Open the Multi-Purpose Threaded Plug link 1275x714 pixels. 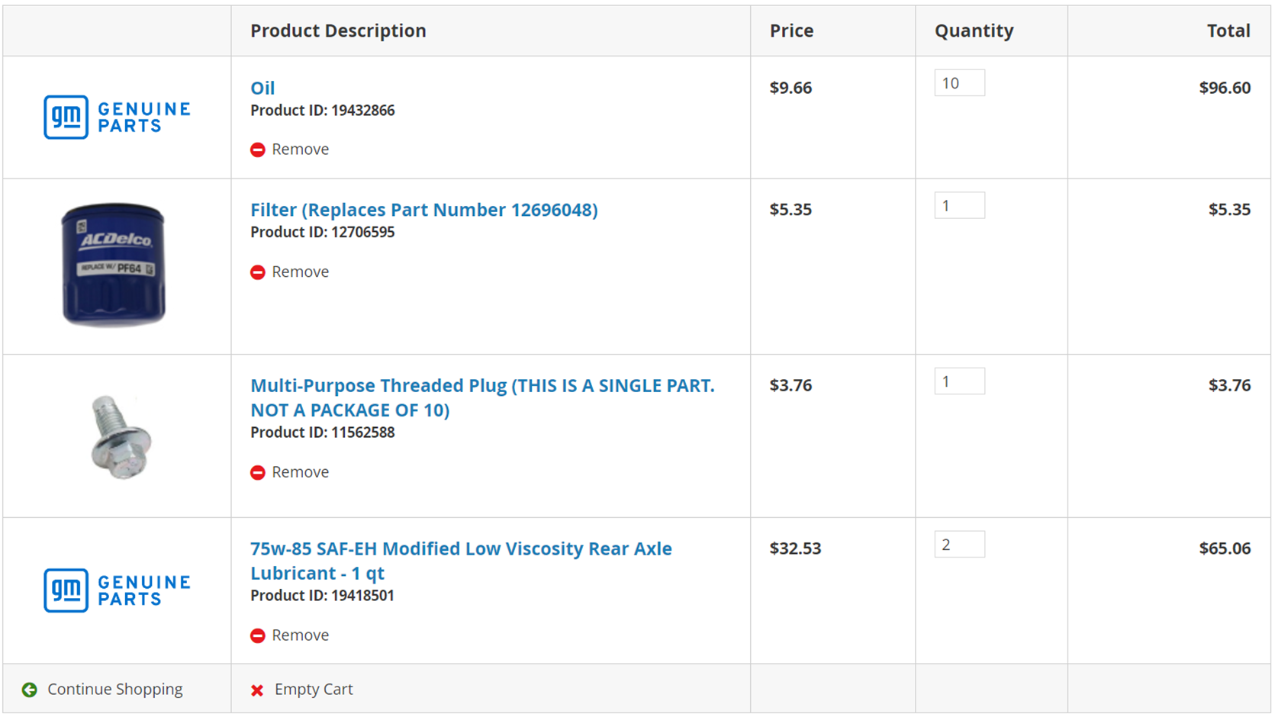[x=482, y=397]
